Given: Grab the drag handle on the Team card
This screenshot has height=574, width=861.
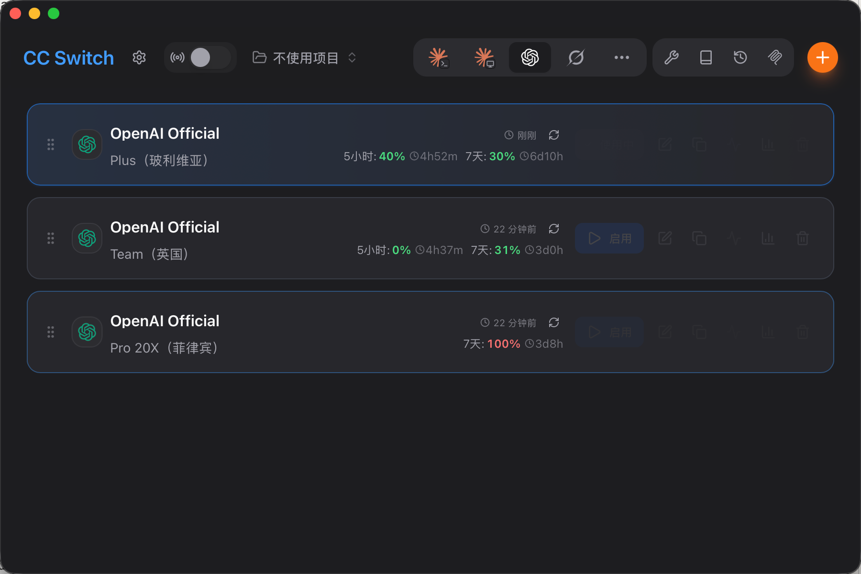Looking at the screenshot, I should (x=51, y=238).
